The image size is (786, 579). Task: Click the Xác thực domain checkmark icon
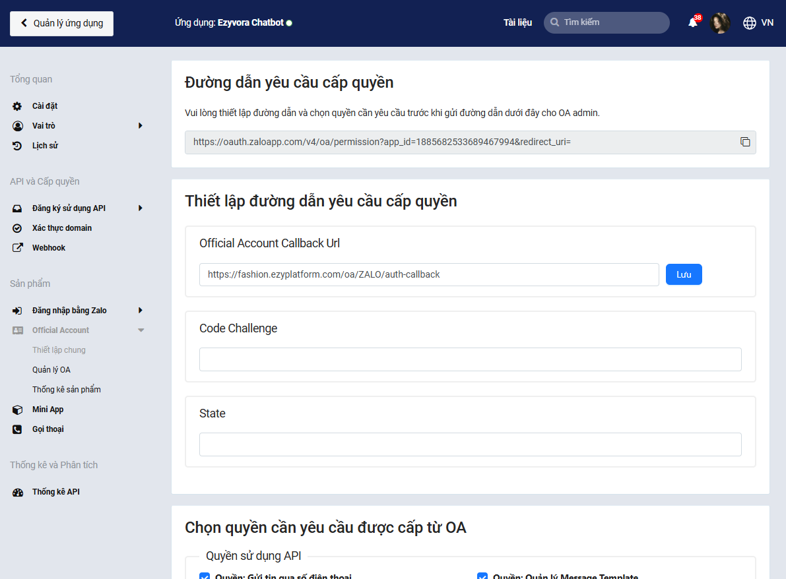(x=17, y=228)
